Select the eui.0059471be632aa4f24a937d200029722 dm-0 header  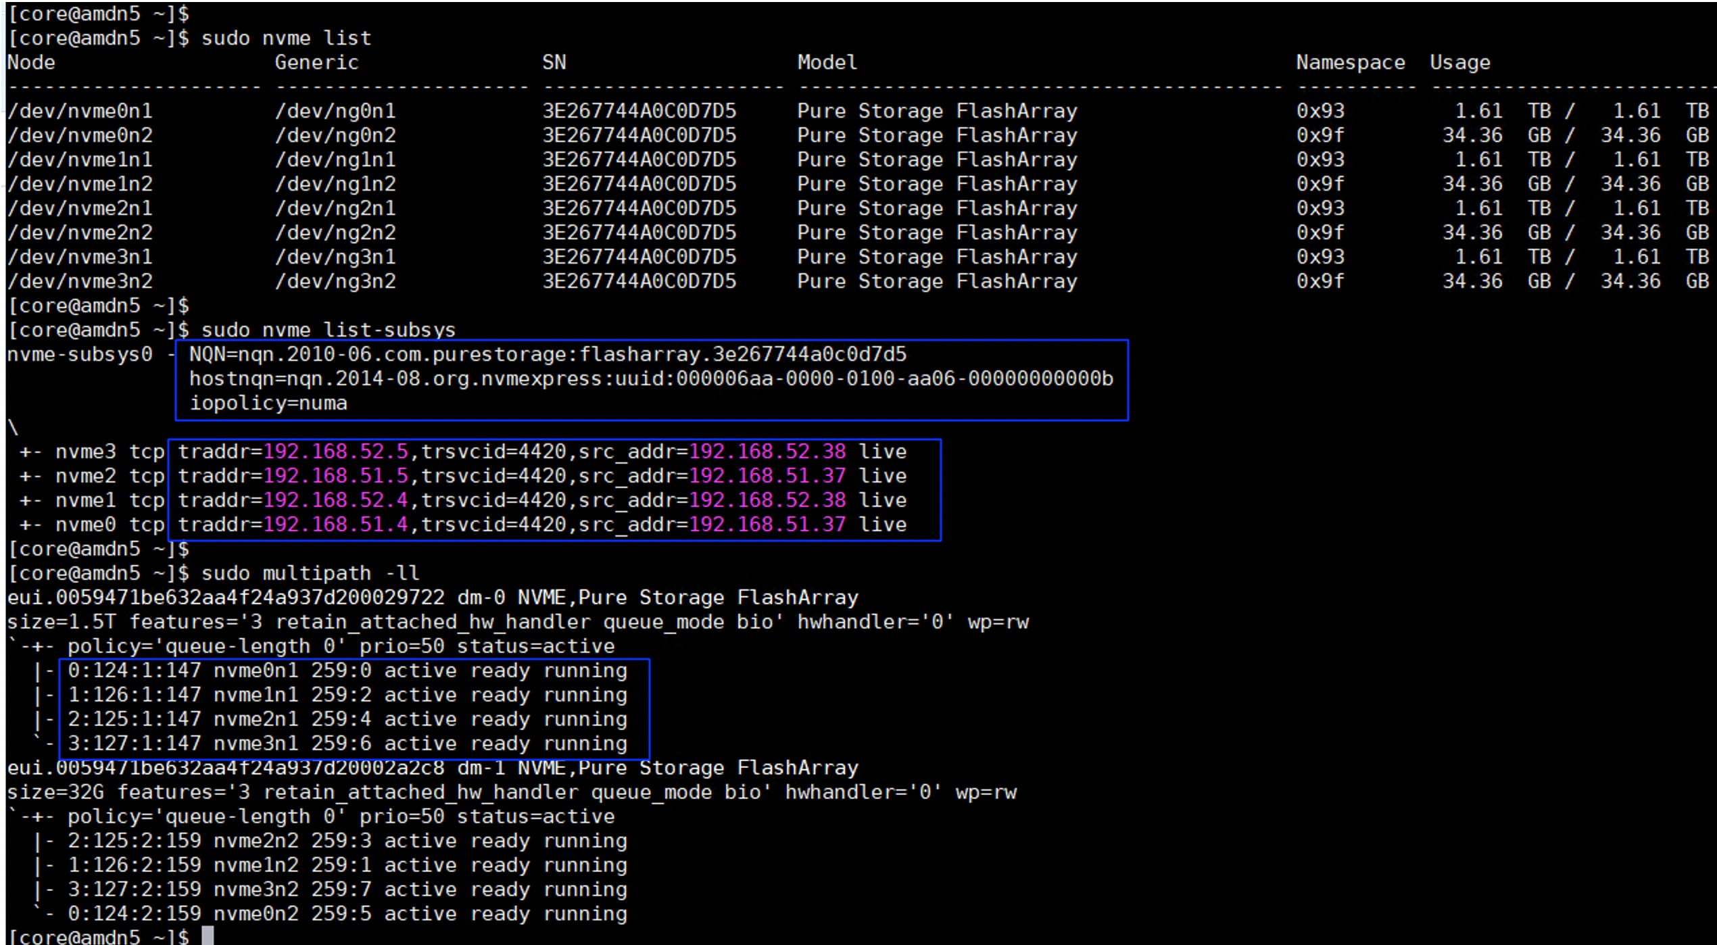click(x=433, y=597)
